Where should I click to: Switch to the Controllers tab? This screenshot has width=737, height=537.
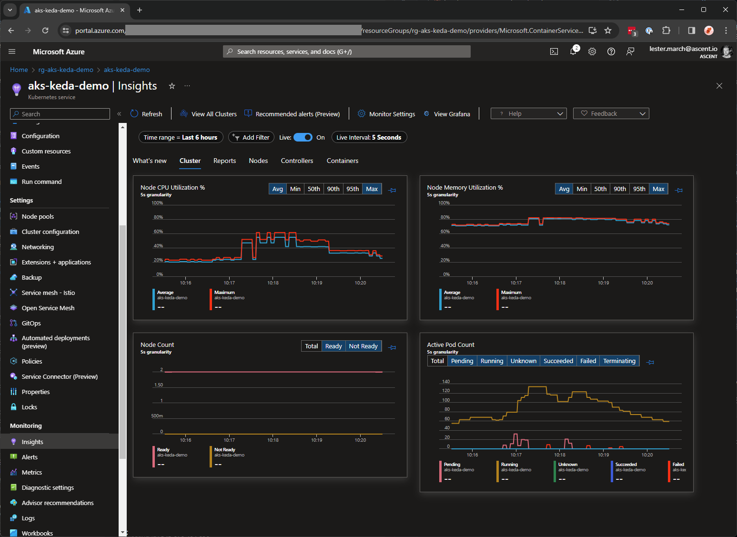pos(297,161)
